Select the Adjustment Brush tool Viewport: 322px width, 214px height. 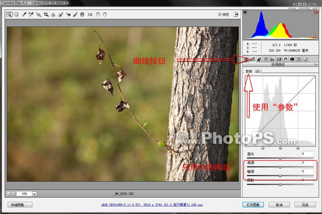(x=75, y=15)
